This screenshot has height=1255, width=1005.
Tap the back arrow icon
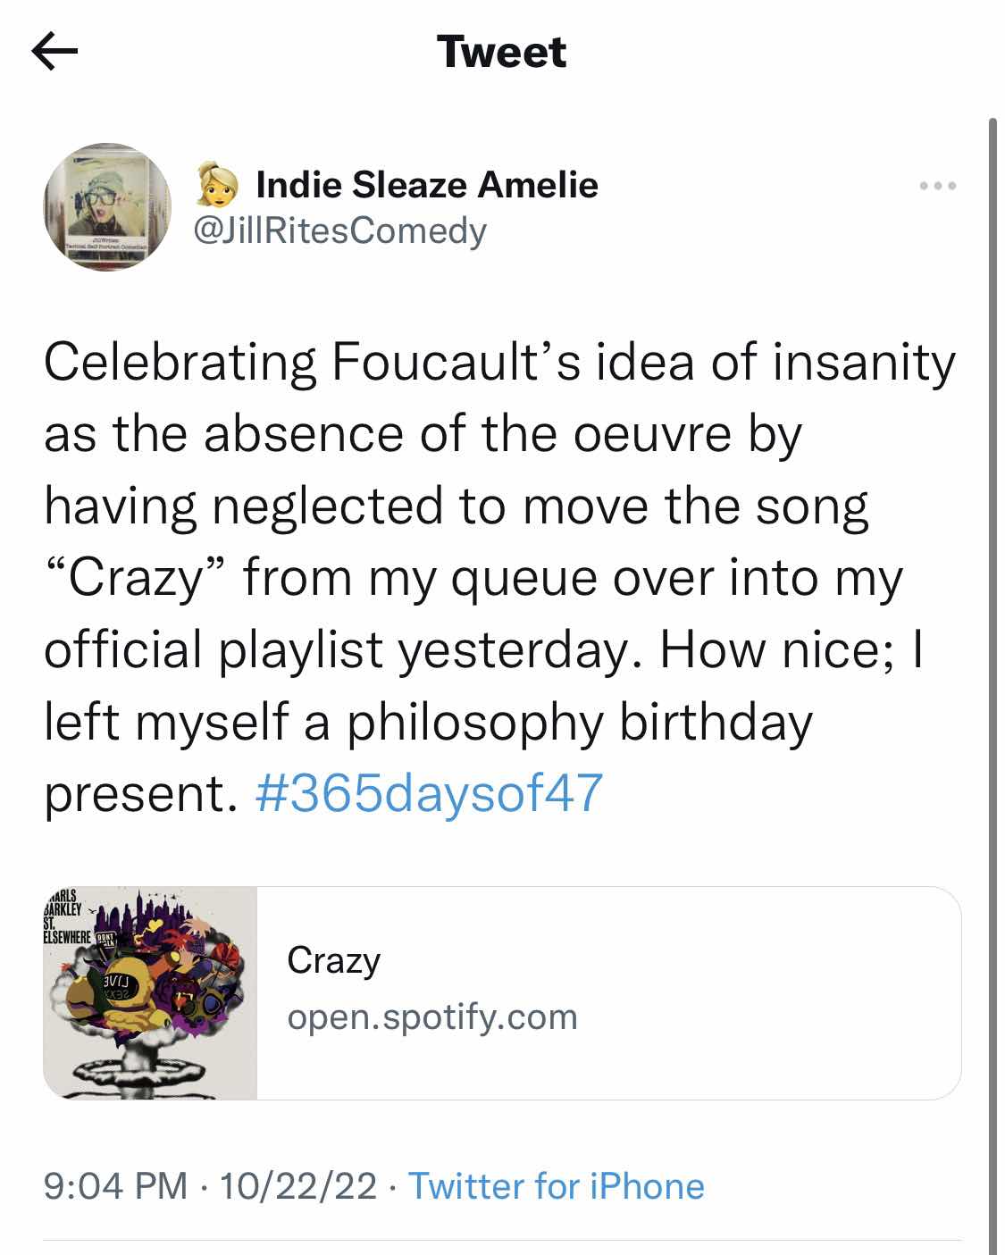click(x=54, y=52)
